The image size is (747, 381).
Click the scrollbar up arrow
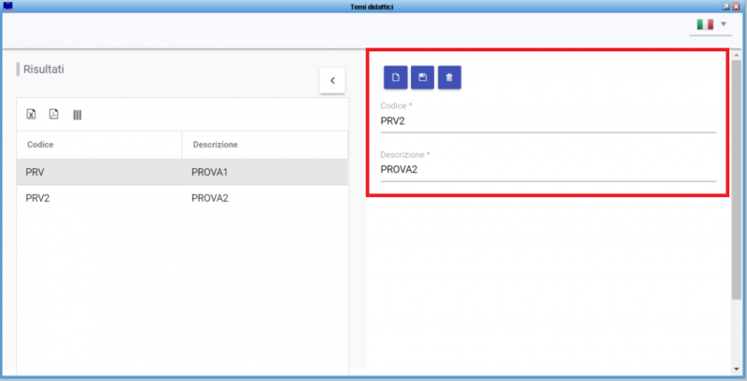pyautogui.click(x=737, y=55)
